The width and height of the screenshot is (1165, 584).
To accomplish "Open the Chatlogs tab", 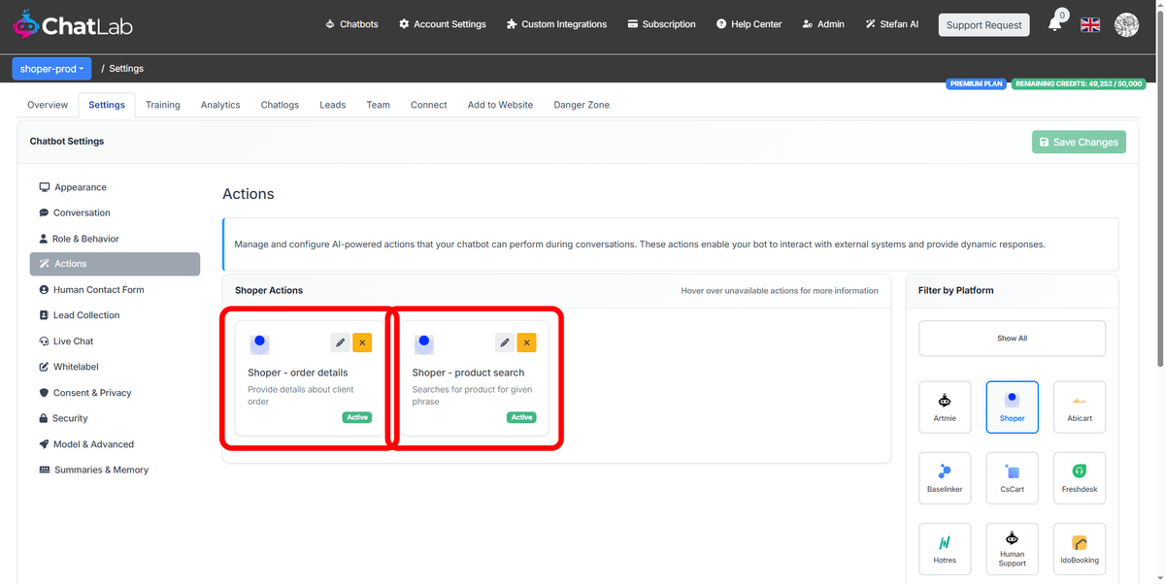I will tap(279, 105).
